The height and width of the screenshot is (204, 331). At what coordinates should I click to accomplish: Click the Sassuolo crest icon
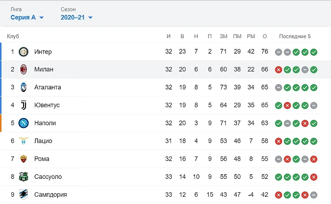(x=24, y=177)
